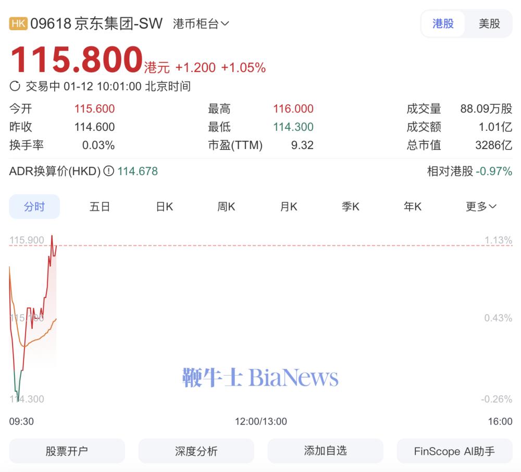Image resolution: width=521 pixels, height=472 pixels.
Task: Switch to 周K weekly chart
Action: coord(225,206)
